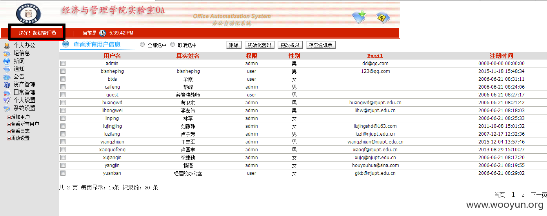Select the 全部选中 radio button
This screenshot has height=216, width=547.
click(142, 45)
